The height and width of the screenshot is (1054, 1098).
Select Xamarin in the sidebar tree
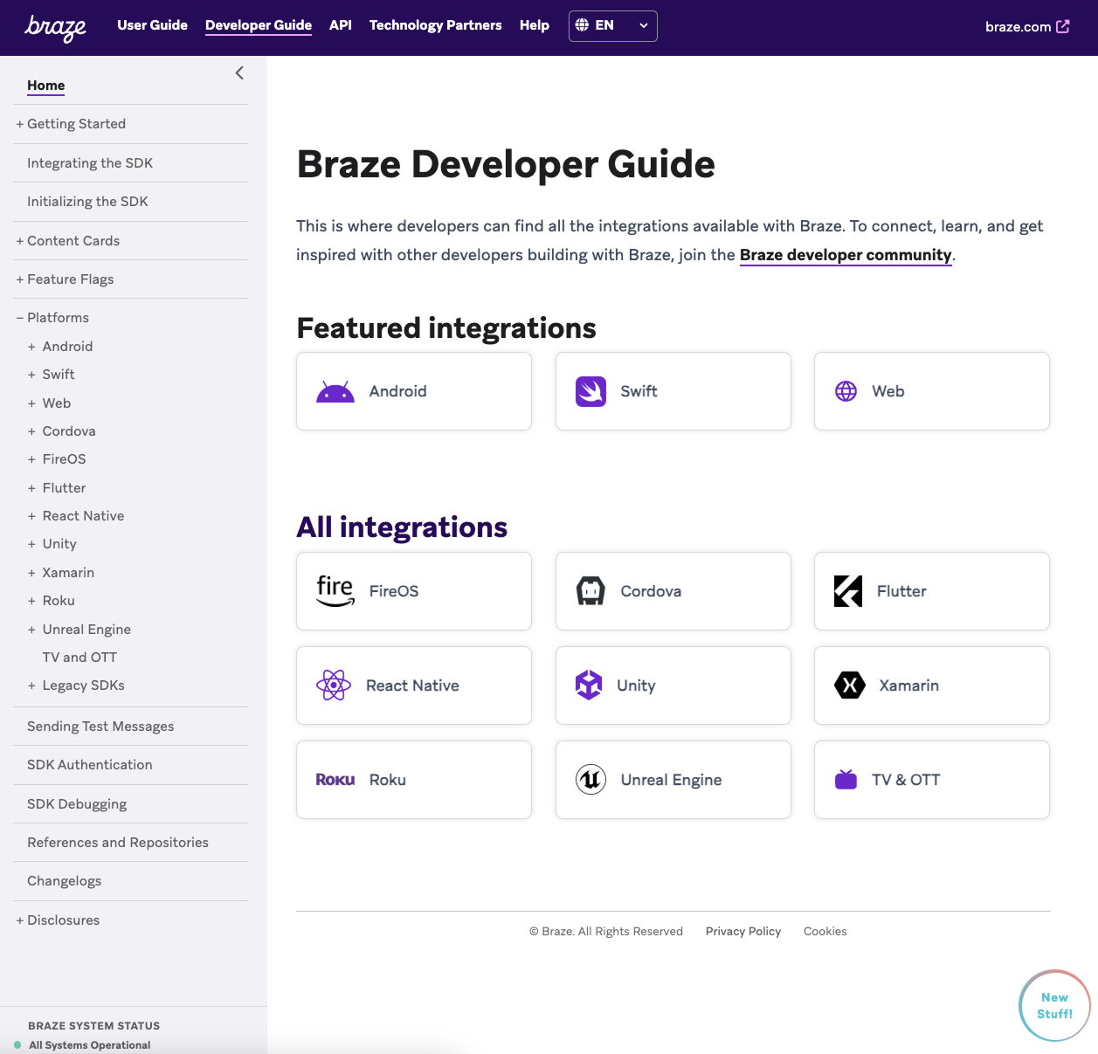(x=68, y=573)
